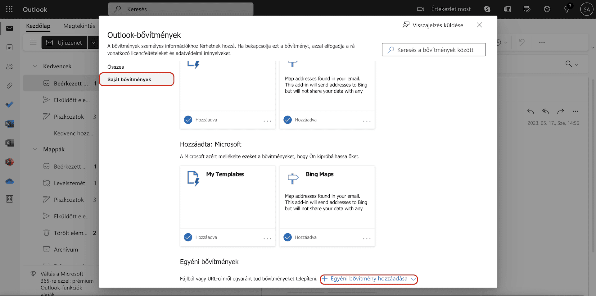Click the undo icon in the toolbar
Image resolution: width=596 pixels, height=296 pixels.
click(x=522, y=42)
